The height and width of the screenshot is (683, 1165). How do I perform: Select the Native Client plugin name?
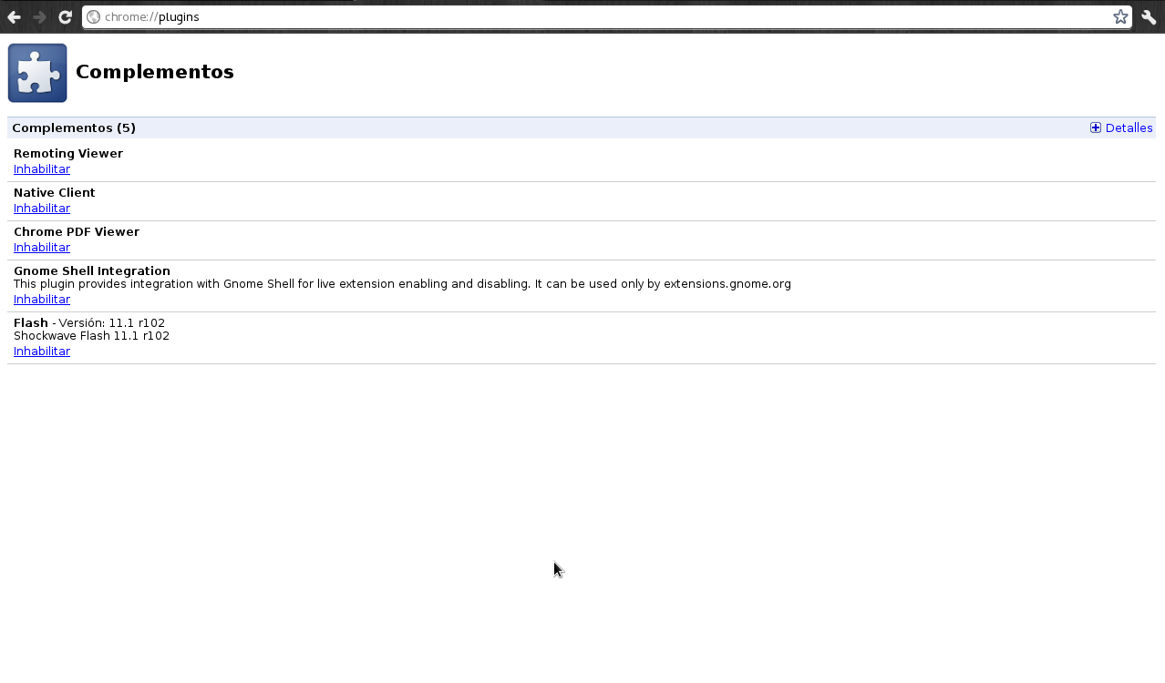tap(55, 193)
